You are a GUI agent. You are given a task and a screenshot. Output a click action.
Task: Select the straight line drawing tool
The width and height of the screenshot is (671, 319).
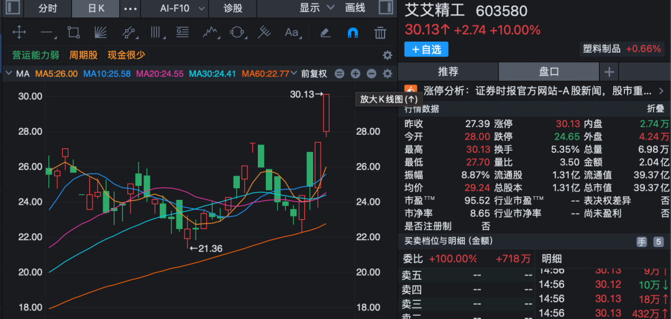point(46,32)
